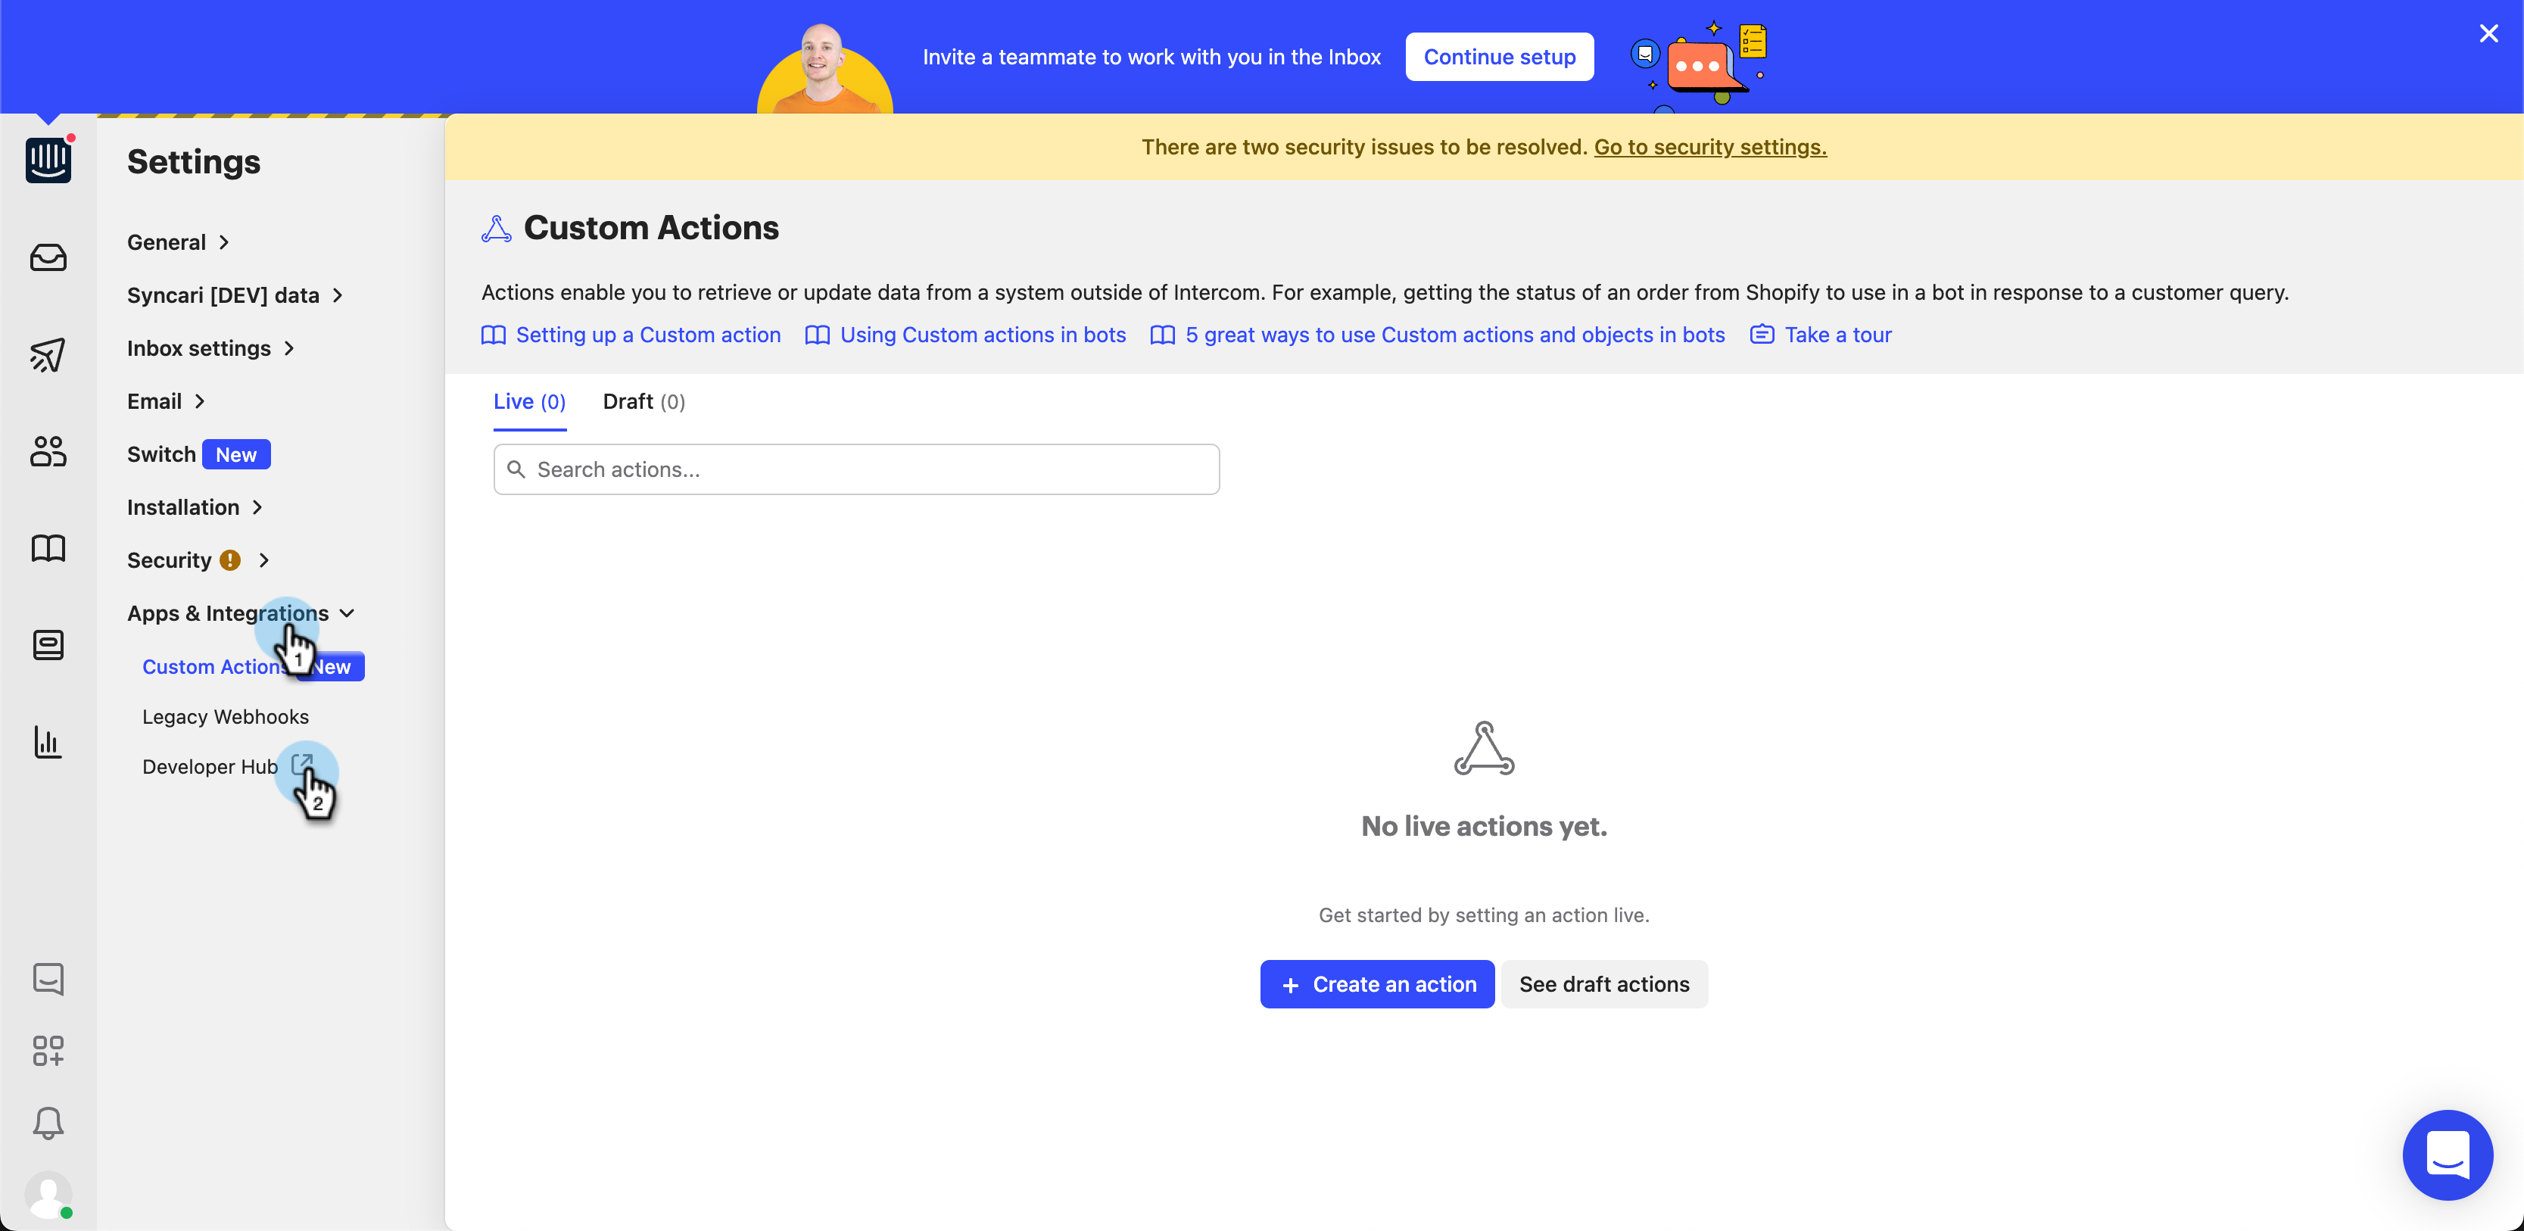Click Create an action button
The image size is (2524, 1231).
[x=1376, y=984]
